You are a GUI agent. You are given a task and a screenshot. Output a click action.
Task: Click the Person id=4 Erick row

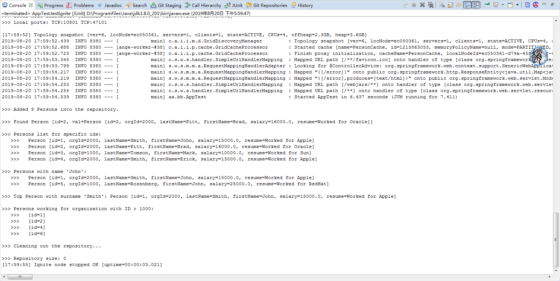coord(164,159)
